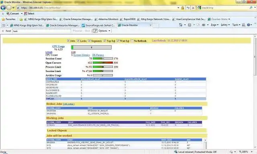Switch to 'SourceForge.net: Serhat C...' tab

[99, 25]
